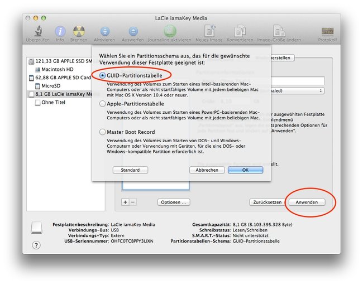
Task: Click the green zoom window button
Action: click(x=44, y=18)
